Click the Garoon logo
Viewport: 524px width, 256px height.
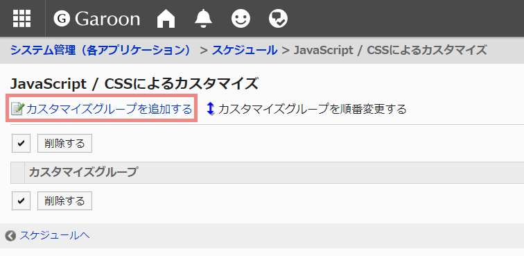tap(96, 19)
